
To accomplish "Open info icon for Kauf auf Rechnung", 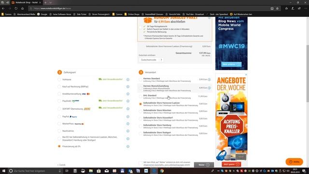I will click(x=128, y=87).
